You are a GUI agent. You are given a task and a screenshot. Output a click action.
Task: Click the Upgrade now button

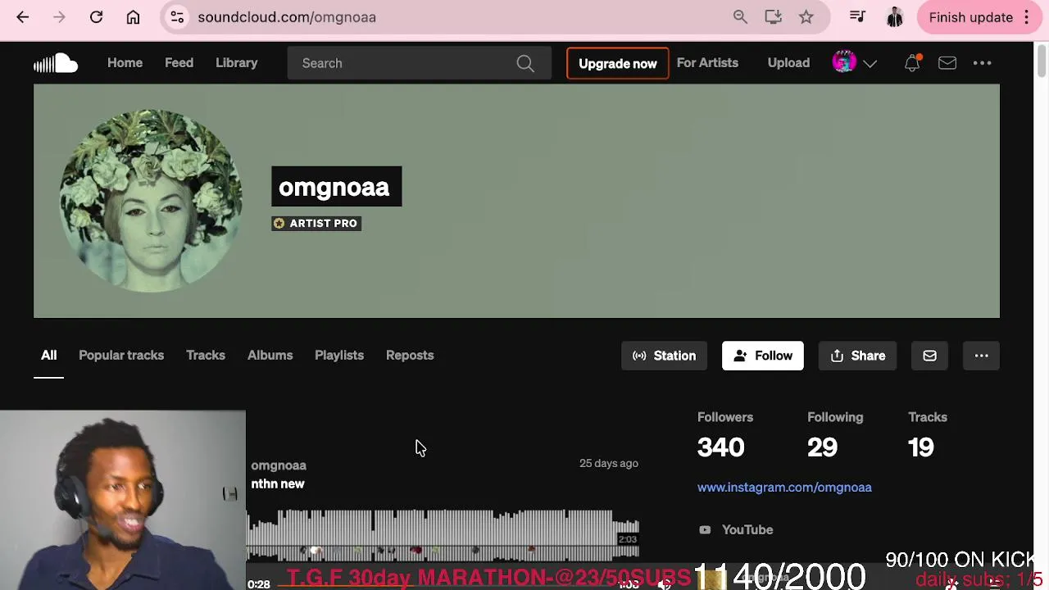point(617,63)
